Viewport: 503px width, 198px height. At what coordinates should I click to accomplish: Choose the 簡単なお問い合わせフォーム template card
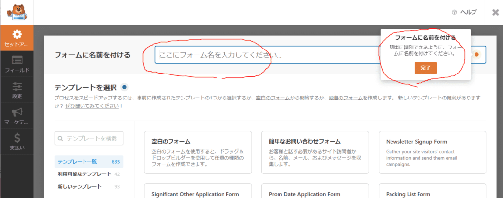(315, 152)
